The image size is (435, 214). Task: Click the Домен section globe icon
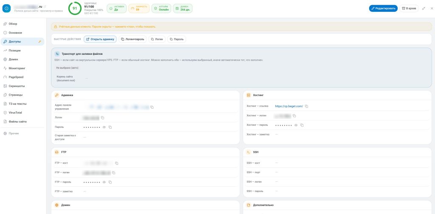56,205
